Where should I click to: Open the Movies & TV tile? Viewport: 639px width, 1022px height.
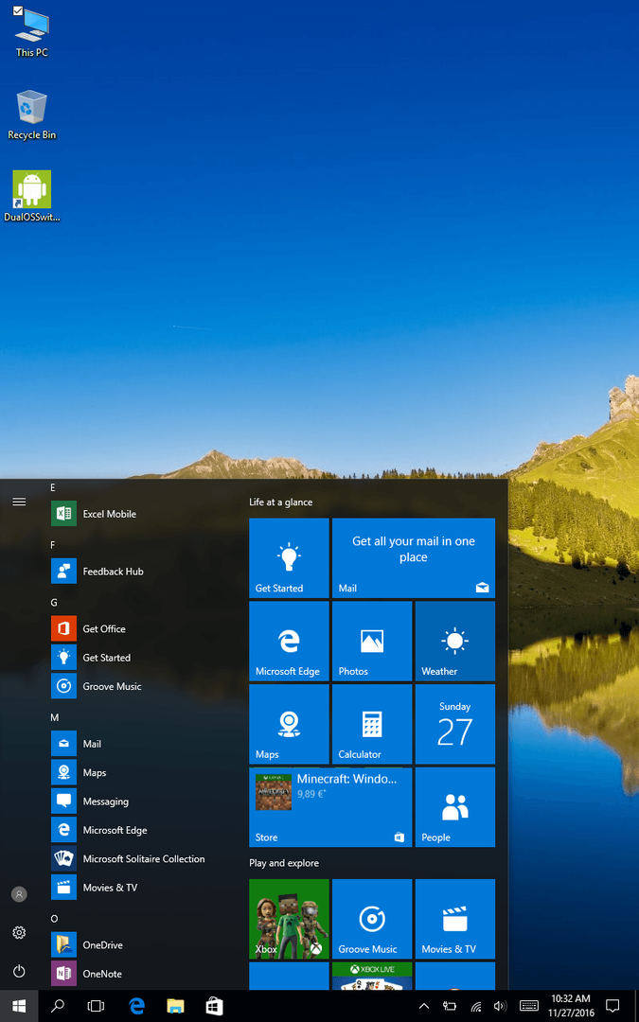(x=455, y=918)
